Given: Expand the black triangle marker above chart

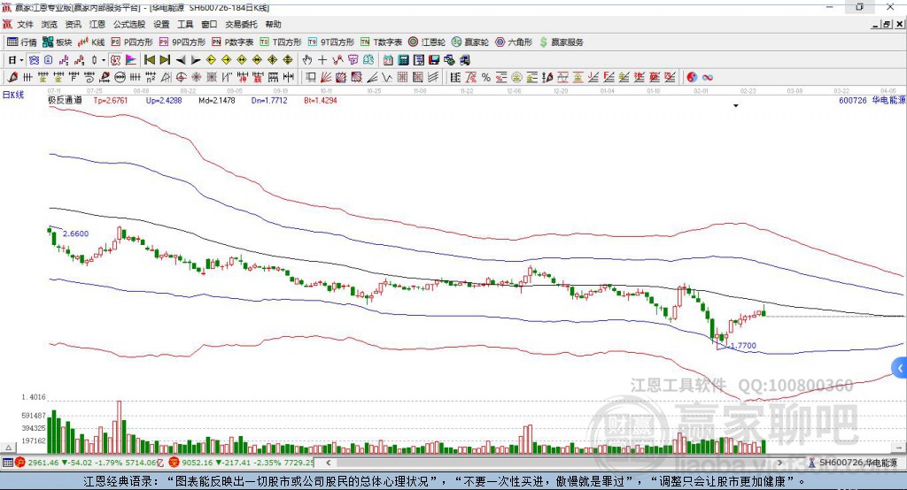Looking at the screenshot, I should click(736, 106).
